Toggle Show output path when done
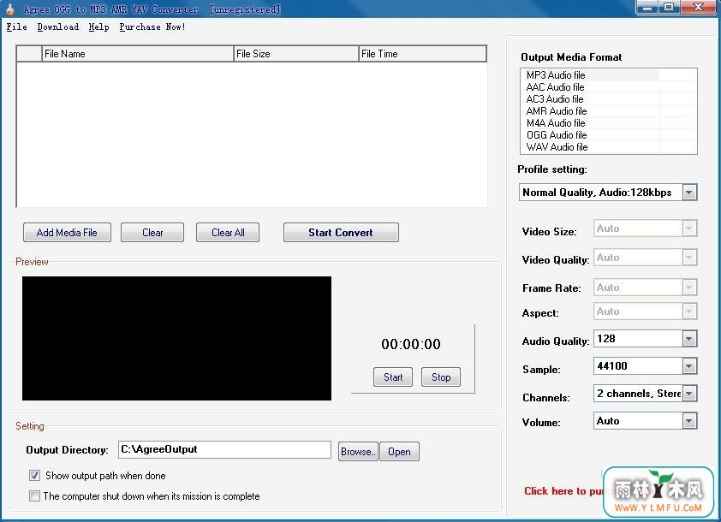Screen dimensions: 721x522 [34, 476]
